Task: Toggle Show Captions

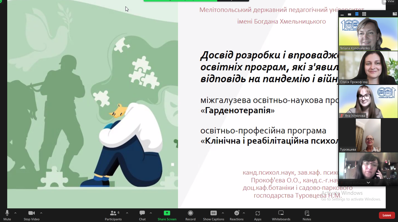Action: click(x=213, y=215)
